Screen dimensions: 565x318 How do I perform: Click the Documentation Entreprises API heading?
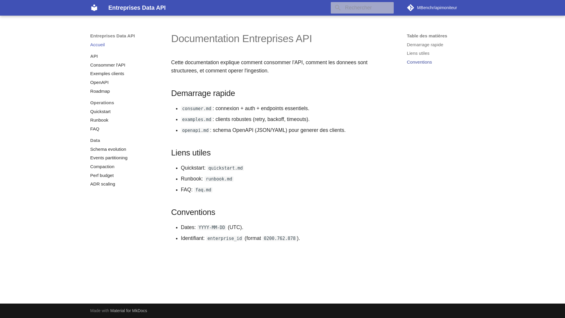coord(241,39)
